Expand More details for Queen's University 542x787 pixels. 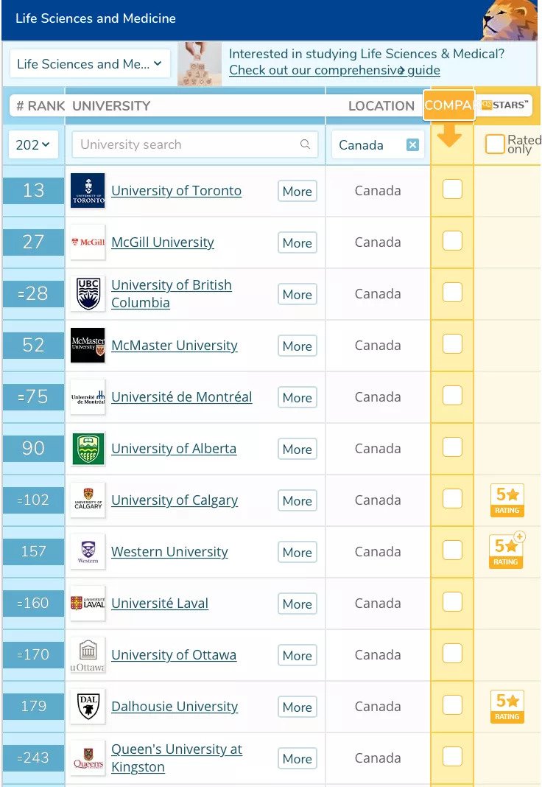tap(298, 759)
